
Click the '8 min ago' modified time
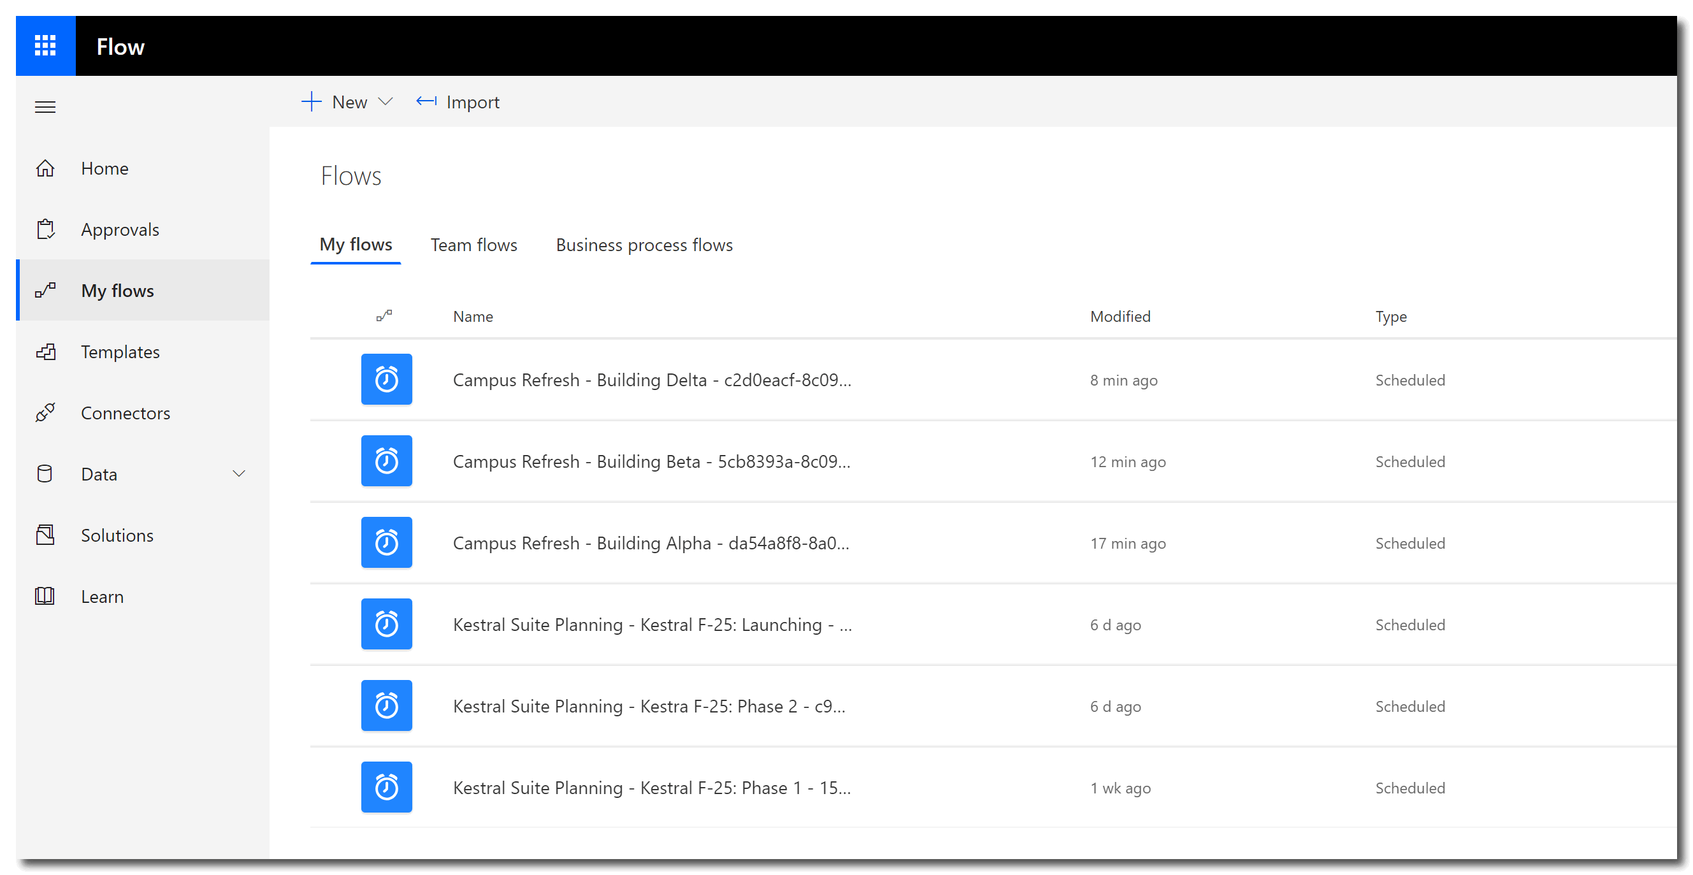click(x=1124, y=380)
